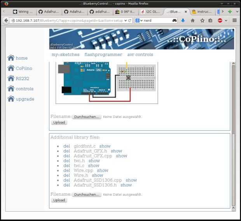Delete Adafruit_GFX.h library file
The width and height of the screenshot is (241, 221).
tap(66, 151)
